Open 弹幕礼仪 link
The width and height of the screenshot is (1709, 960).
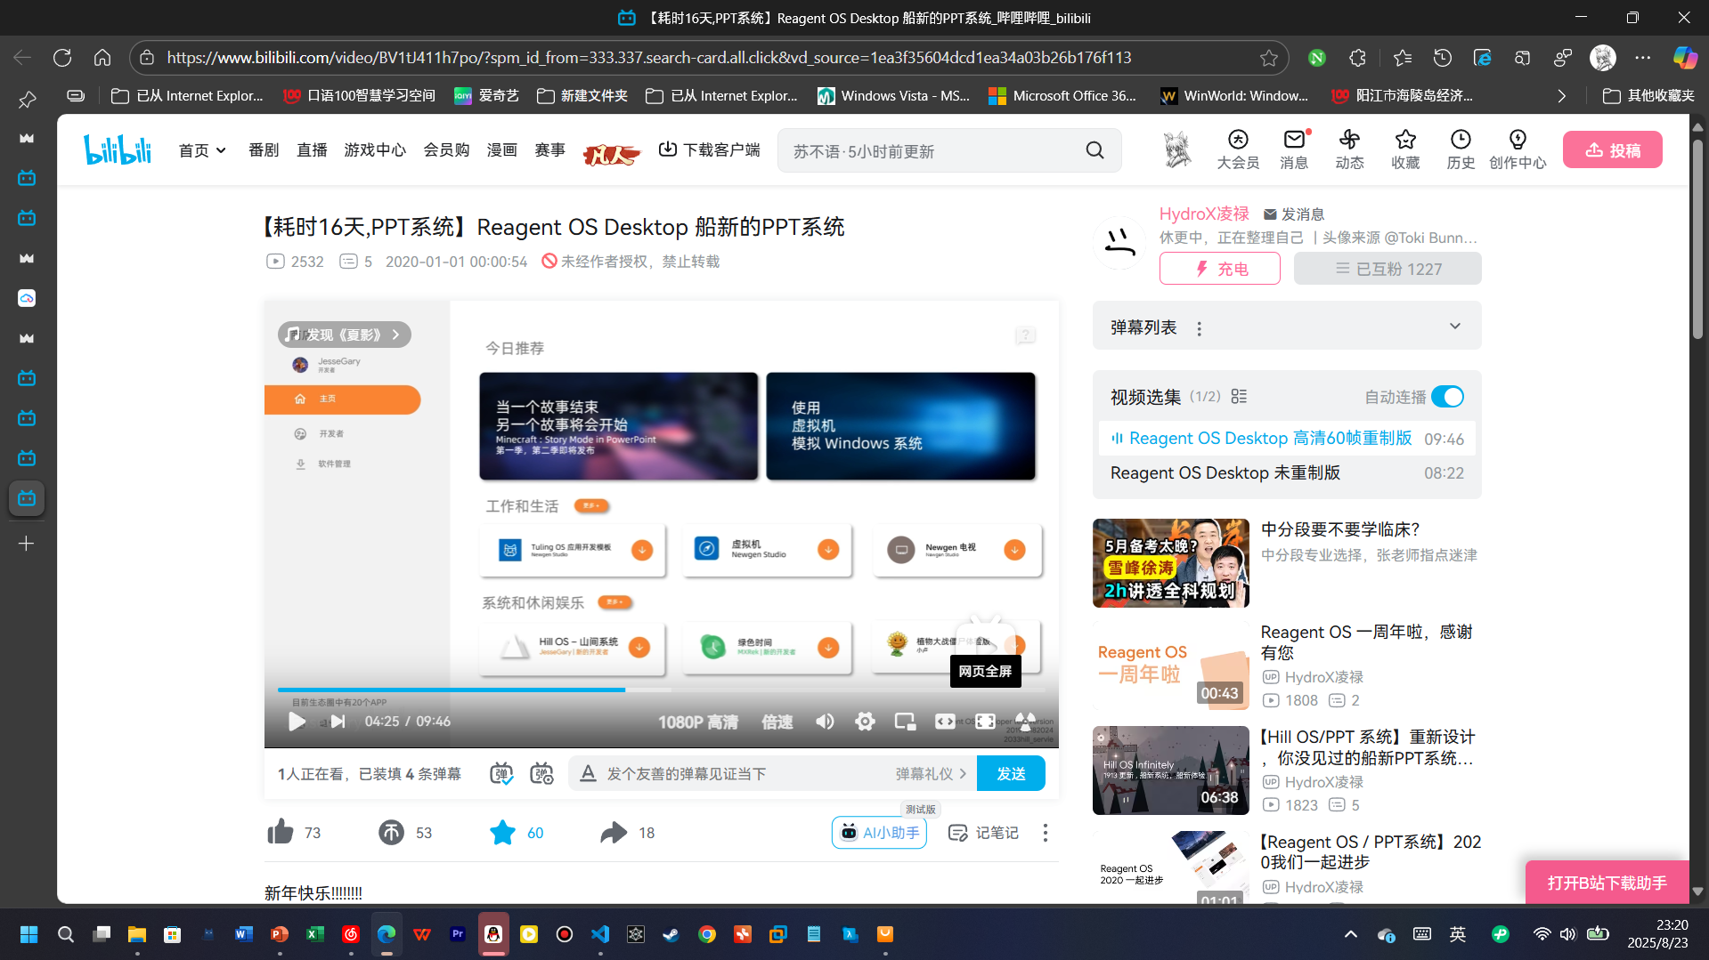931,773
